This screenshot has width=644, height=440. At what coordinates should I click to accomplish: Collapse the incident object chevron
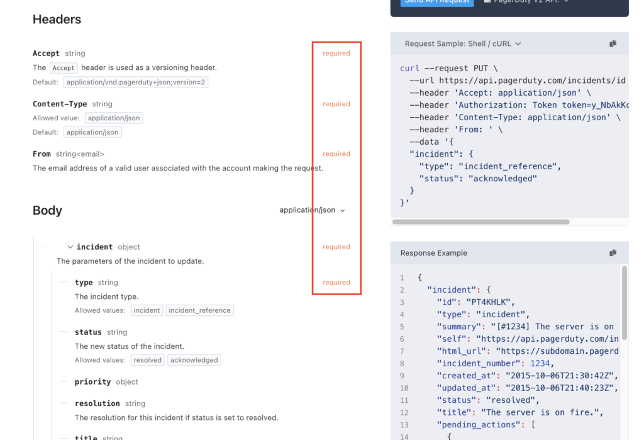coord(70,247)
